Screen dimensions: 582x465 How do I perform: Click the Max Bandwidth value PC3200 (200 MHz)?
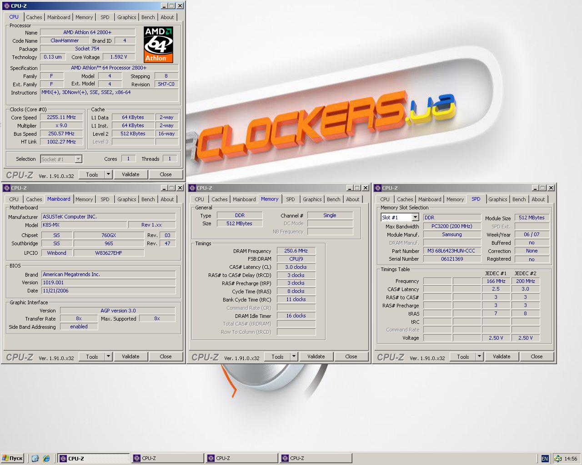click(452, 226)
